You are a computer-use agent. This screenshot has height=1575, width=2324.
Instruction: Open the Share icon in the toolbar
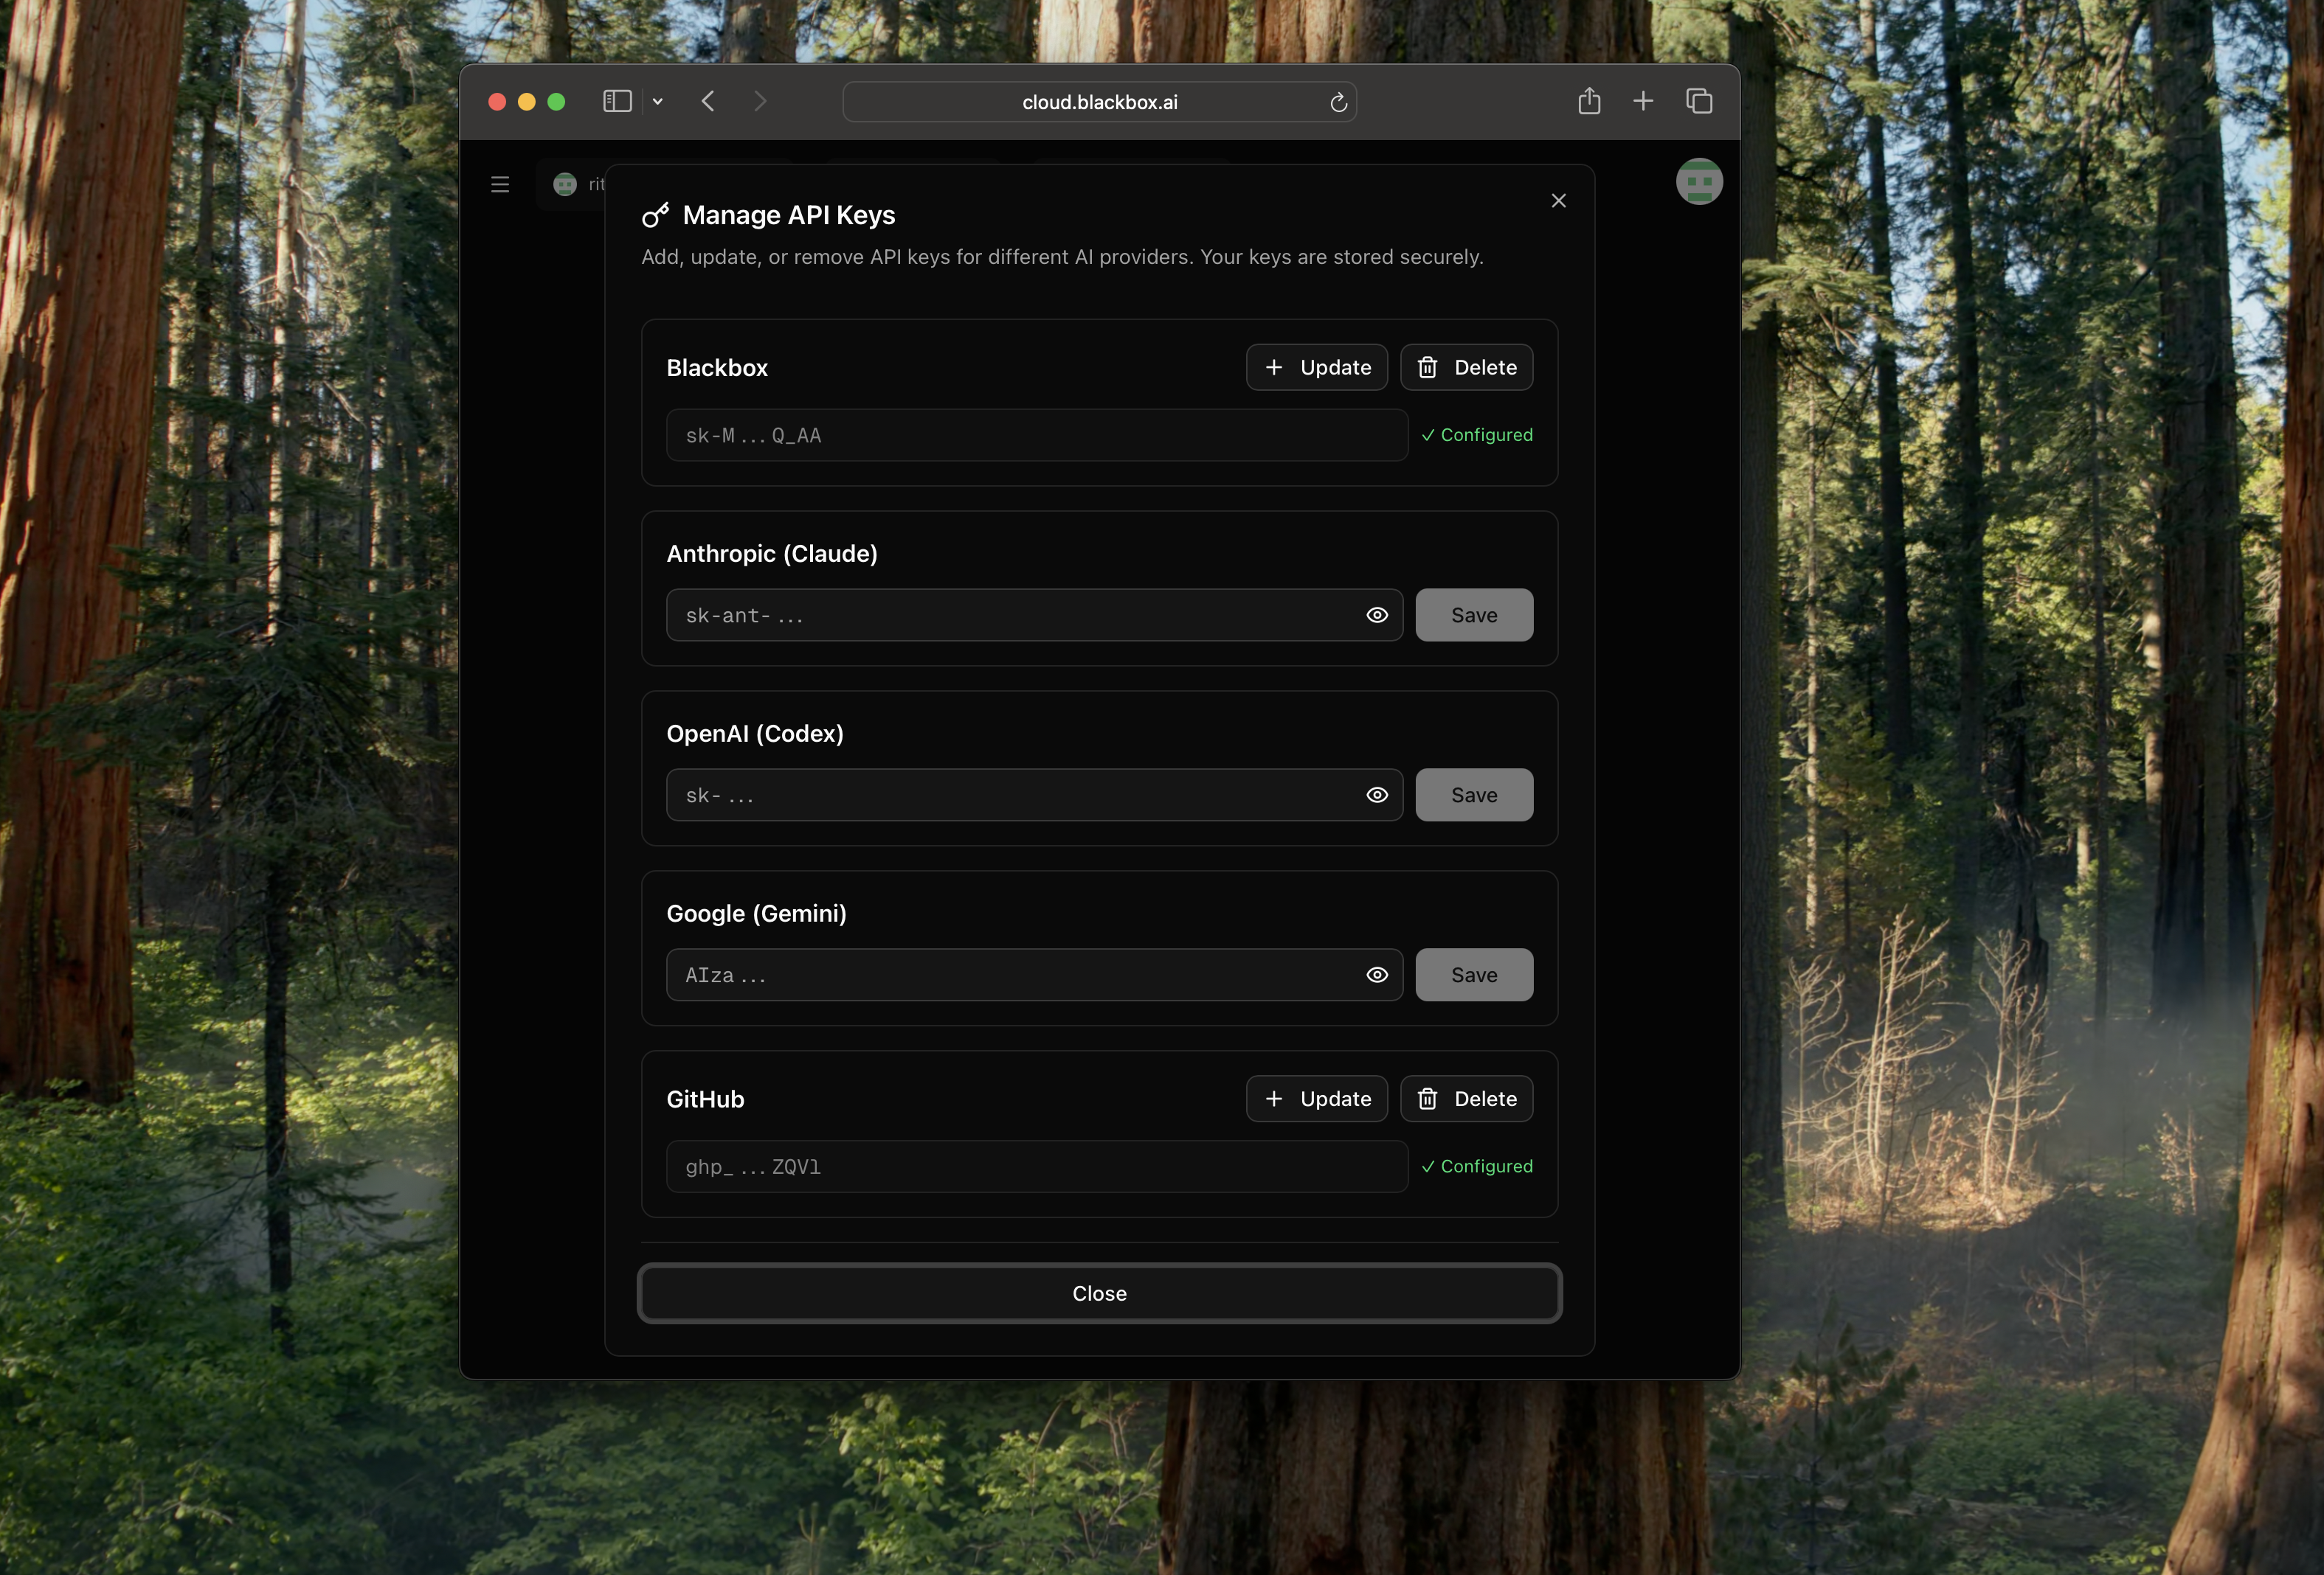pos(1589,101)
